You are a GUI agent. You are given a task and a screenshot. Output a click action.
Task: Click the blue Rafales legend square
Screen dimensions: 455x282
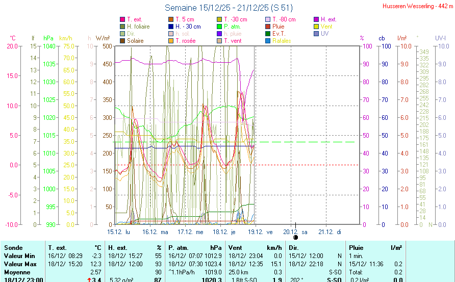pyautogui.click(x=268, y=41)
